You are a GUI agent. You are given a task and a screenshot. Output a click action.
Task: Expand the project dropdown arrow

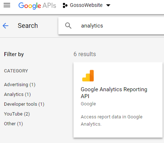click(x=108, y=5)
